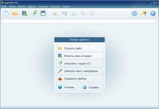The image size is (159, 109).
Task: Open the Генератор menu
Action: click(x=43, y=6)
